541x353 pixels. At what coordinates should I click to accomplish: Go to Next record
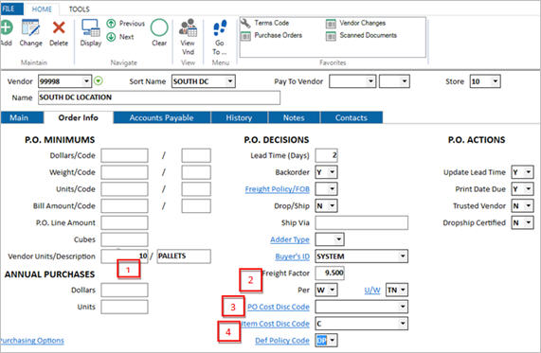120,37
